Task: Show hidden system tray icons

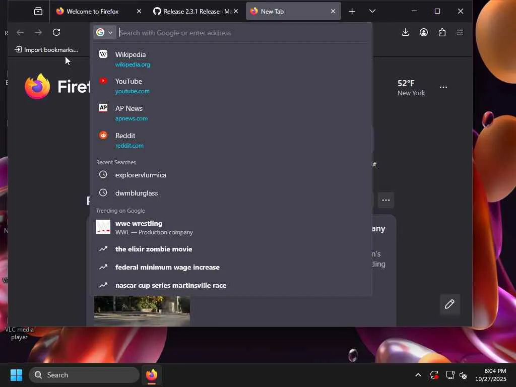Action: point(418,375)
